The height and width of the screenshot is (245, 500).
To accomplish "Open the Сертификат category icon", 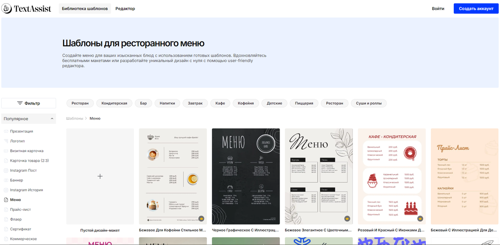I will point(6,229).
